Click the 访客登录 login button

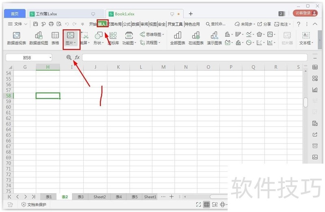(x=305, y=13)
